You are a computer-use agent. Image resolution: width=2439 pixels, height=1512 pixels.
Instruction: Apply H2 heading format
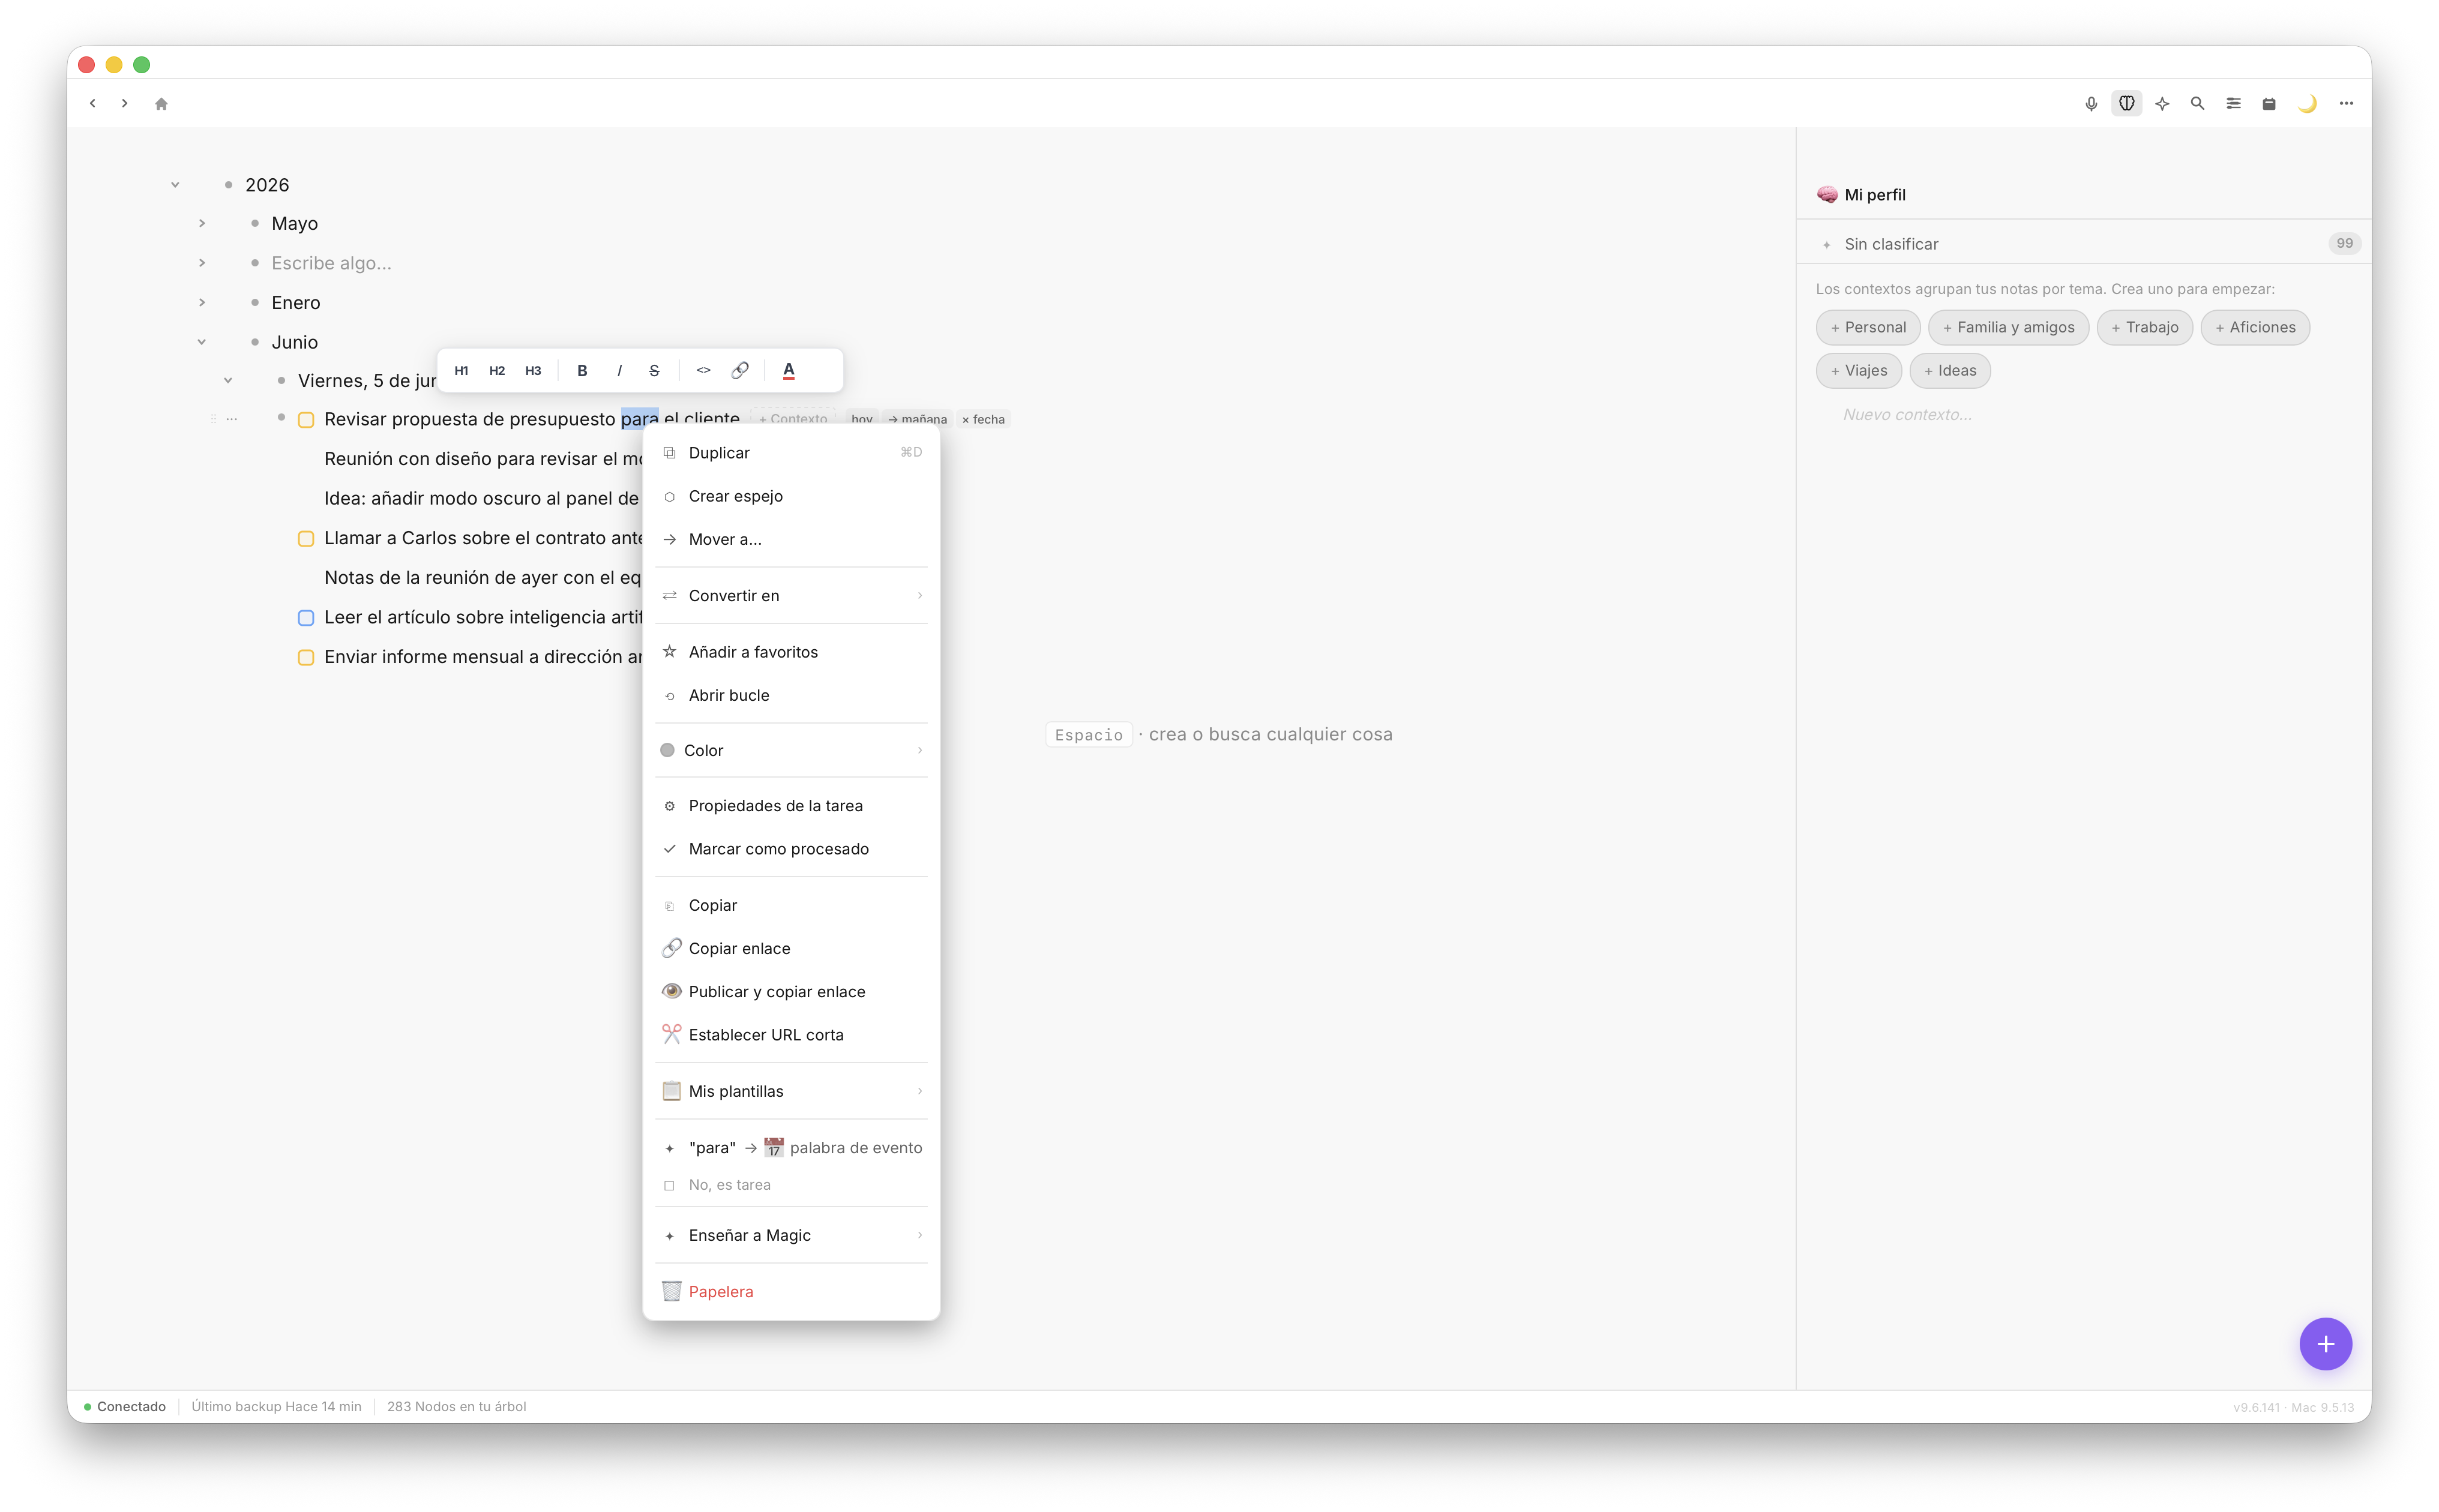click(x=497, y=371)
